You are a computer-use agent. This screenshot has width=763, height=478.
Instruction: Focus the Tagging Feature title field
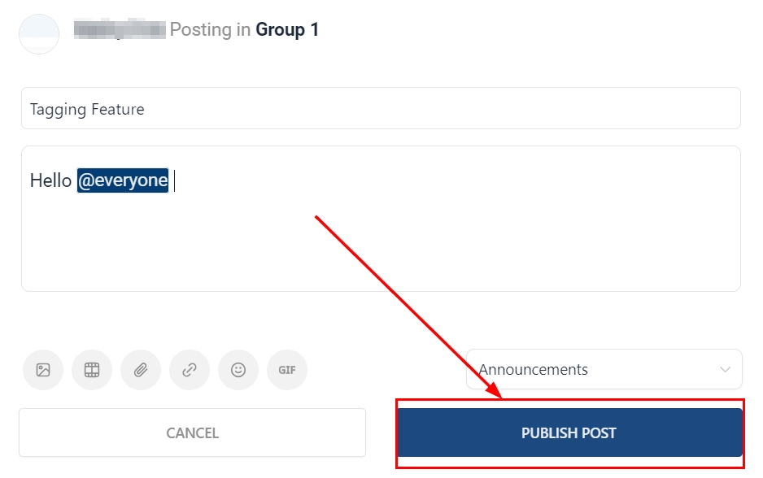(x=381, y=108)
